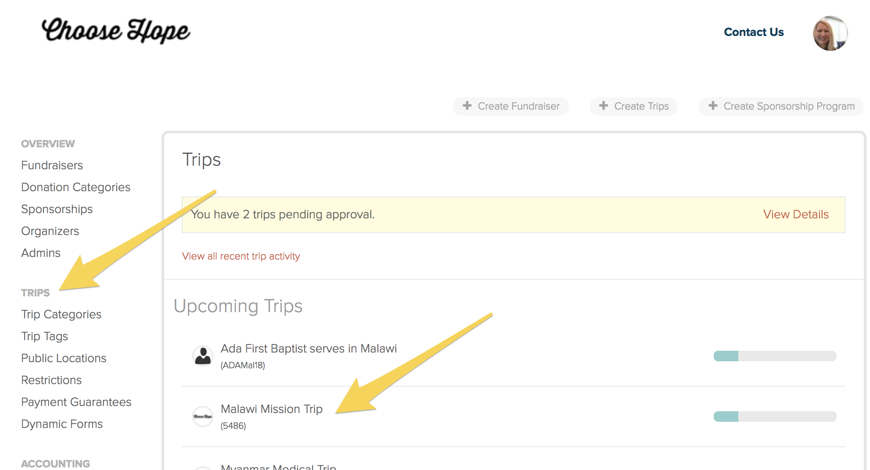This screenshot has height=470, width=870.
Task: Go to Public Locations
Action: tap(64, 358)
